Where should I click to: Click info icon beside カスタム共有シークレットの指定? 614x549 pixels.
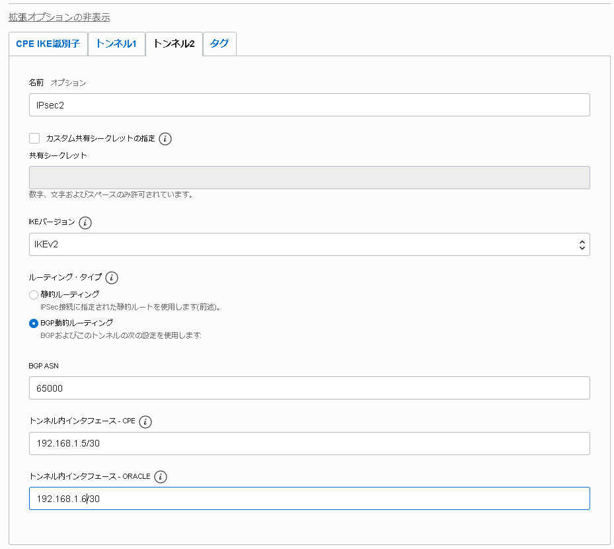(165, 139)
